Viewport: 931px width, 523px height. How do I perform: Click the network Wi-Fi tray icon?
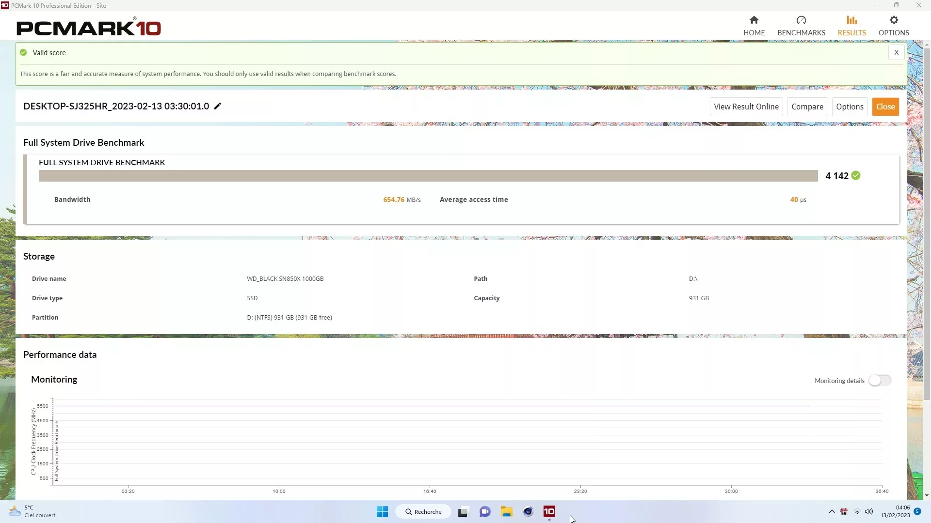[x=857, y=511]
